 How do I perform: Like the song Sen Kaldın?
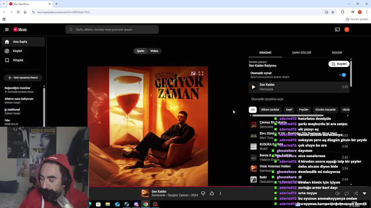pyautogui.click(x=212, y=193)
